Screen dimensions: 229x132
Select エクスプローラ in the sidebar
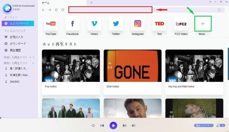[x=19, y=23]
